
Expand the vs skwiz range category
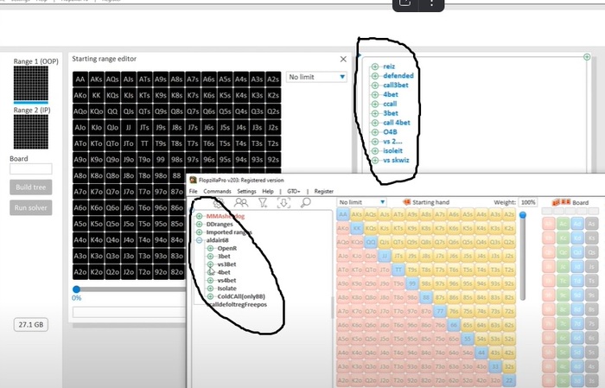click(375, 160)
